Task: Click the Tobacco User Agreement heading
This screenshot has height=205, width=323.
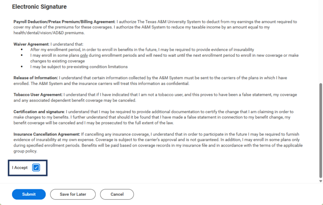Action: coord(38,95)
